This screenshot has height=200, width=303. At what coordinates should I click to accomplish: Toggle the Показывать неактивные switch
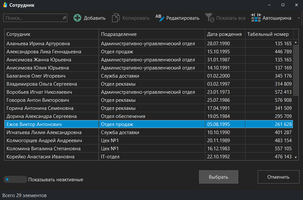pyautogui.click(x=15, y=179)
